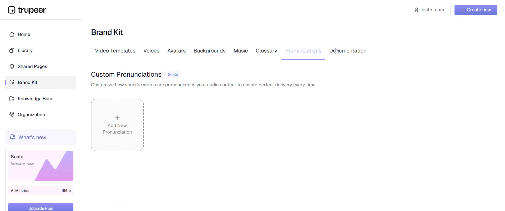
Task: Switch to the Documentation tab
Action: 348,51
